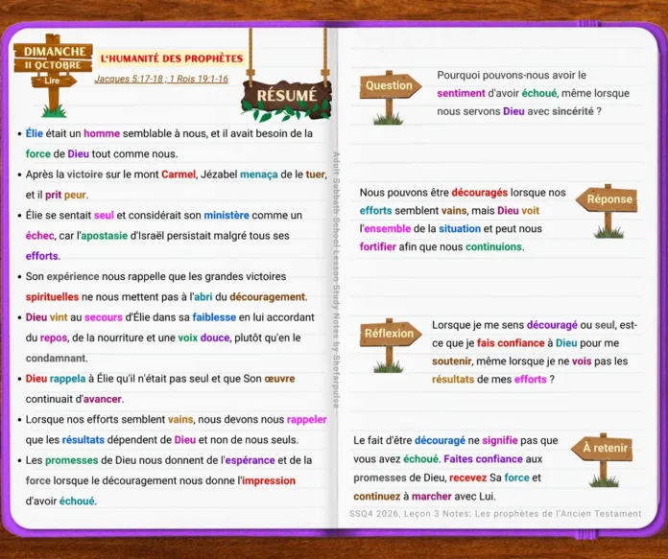Click the red word impression
Screen dimensions: 668x559
pyautogui.click(x=269, y=481)
